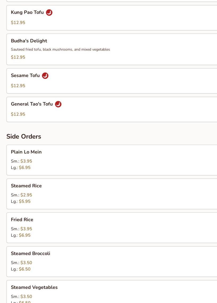Click the spicy icon beside Sesame Tofu
The height and width of the screenshot is (303, 217).
pos(45,76)
